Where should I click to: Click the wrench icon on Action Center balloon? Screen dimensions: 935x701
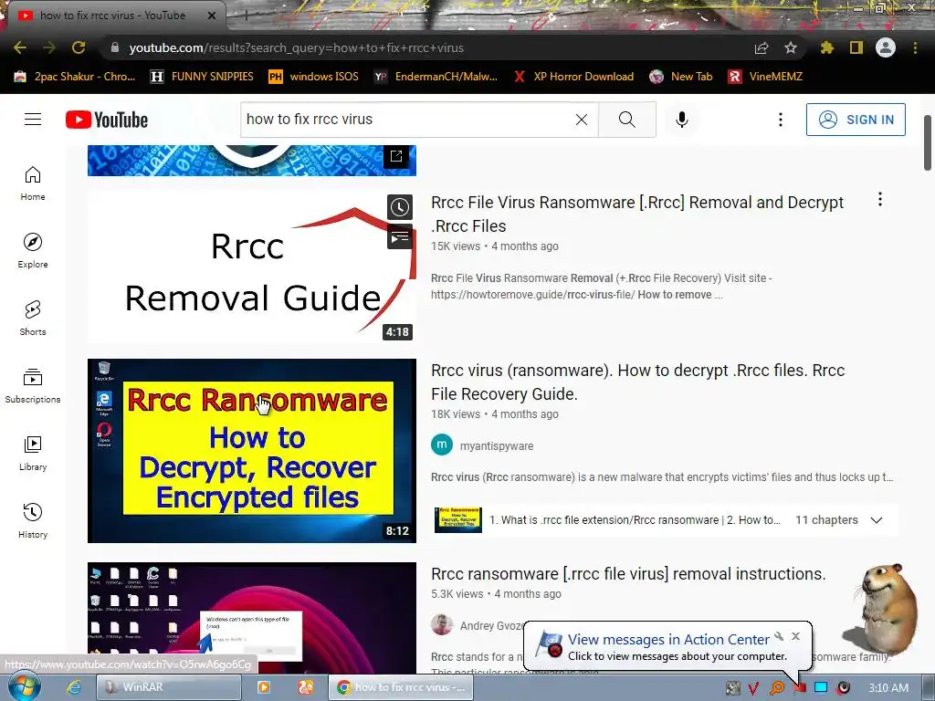779,636
